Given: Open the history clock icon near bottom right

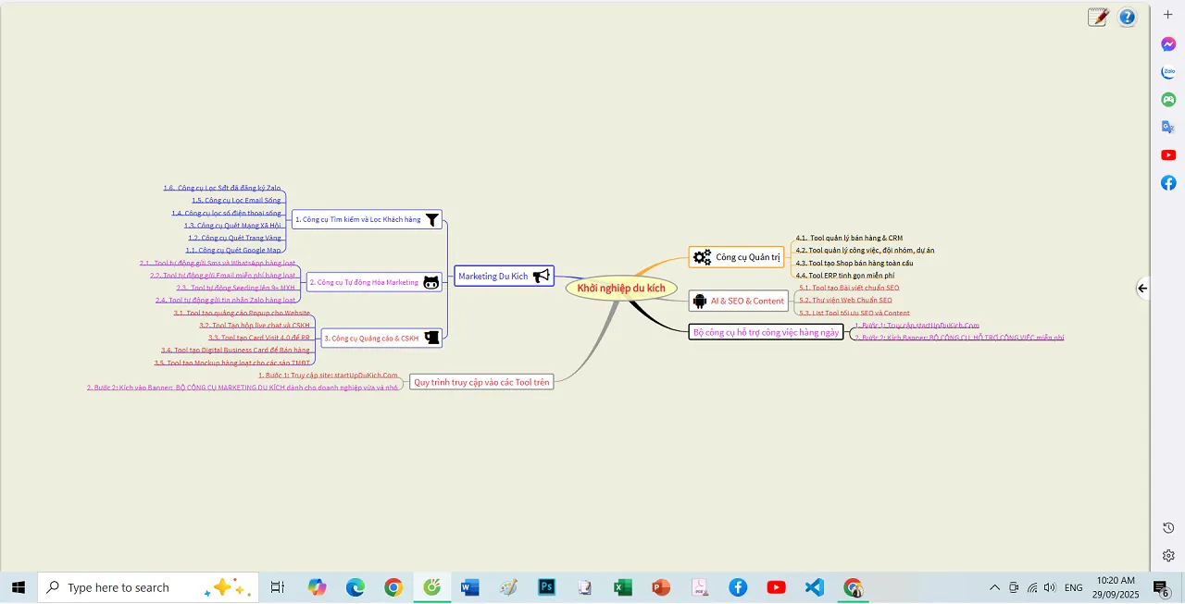Looking at the screenshot, I should (x=1167, y=528).
